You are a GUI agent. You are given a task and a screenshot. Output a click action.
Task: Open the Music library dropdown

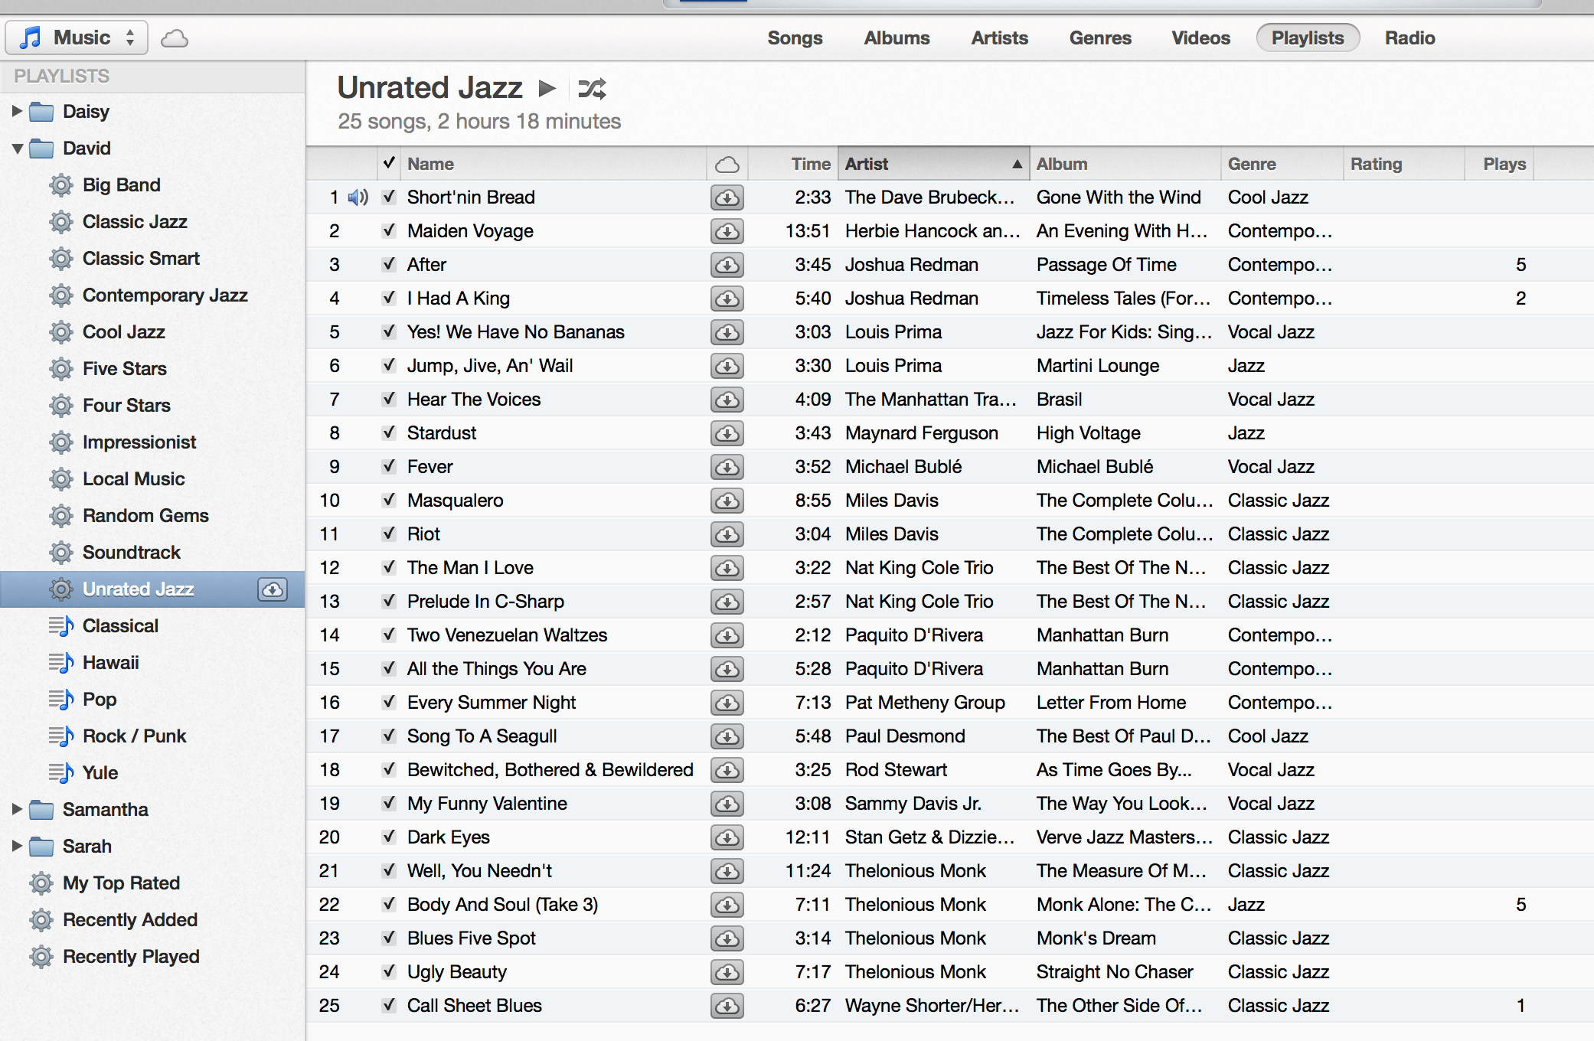77,38
